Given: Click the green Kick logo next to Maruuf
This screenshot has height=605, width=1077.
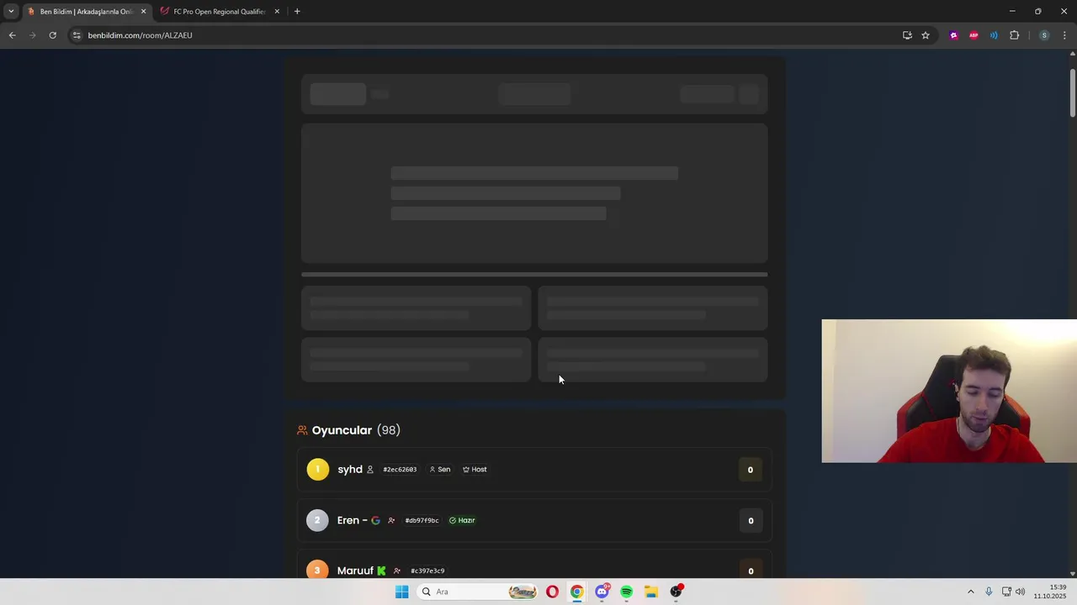Looking at the screenshot, I should (x=381, y=571).
